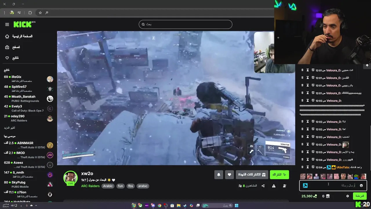Click blue moderator hammer badge in chat box

point(305,185)
